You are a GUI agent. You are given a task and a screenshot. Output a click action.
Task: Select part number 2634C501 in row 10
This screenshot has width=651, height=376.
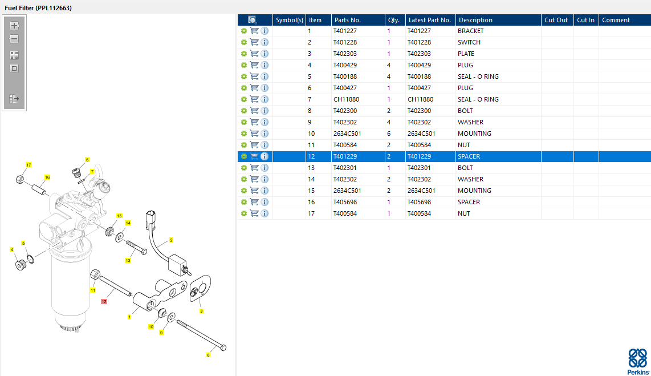pos(347,134)
